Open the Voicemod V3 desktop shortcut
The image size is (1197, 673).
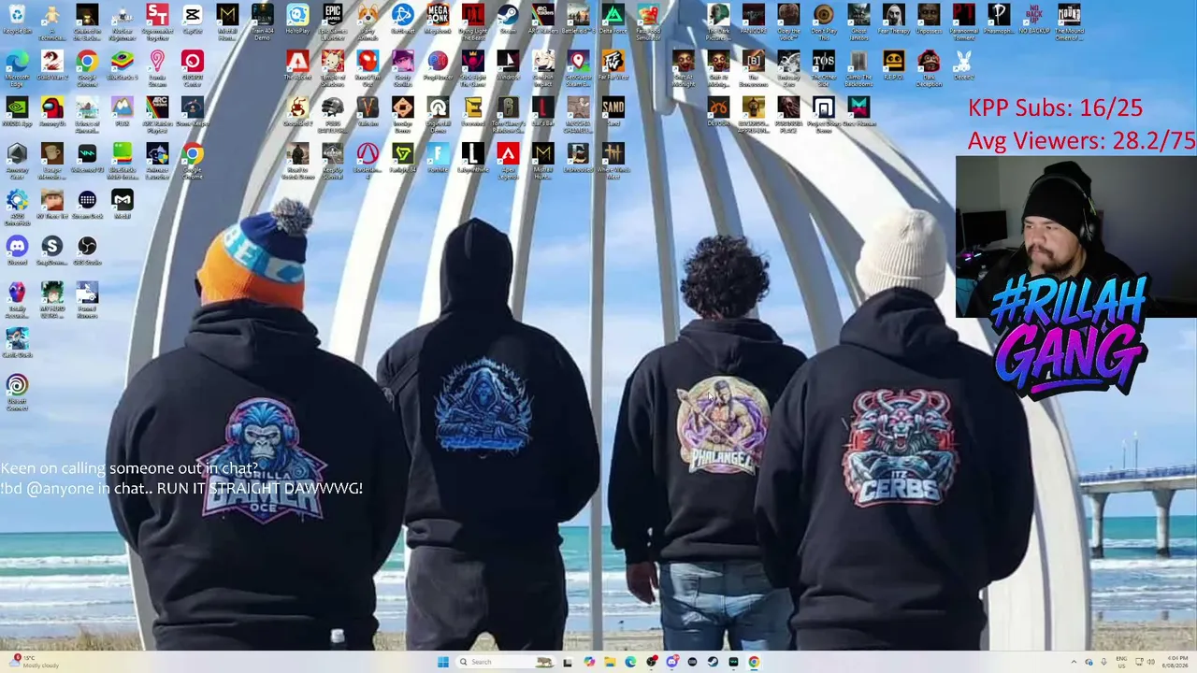pyautogui.click(x=87, y=157)
